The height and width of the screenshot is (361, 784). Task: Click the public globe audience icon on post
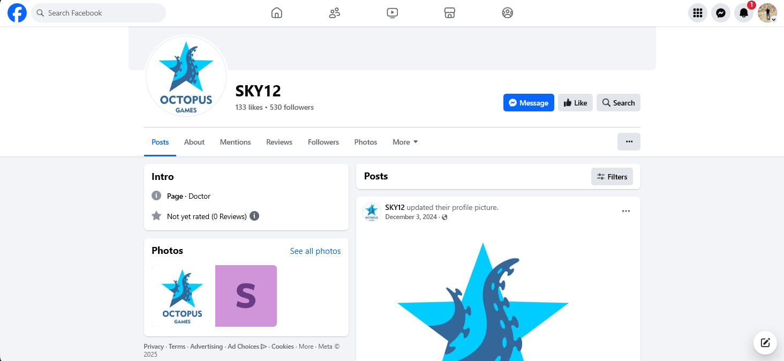[444, 217]
